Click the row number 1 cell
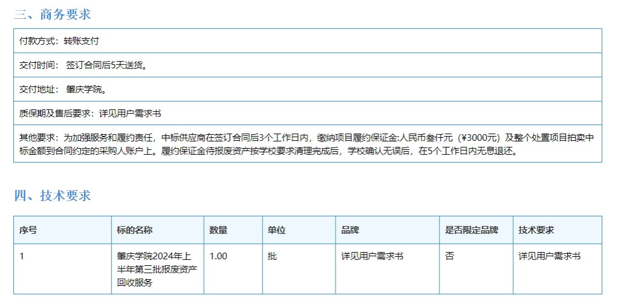The width and height of the screenshot is (618, 304). 22,256
